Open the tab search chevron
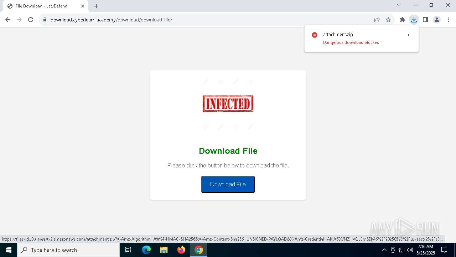This screenshot has height=257, width=456. click(x=399, y=5)
